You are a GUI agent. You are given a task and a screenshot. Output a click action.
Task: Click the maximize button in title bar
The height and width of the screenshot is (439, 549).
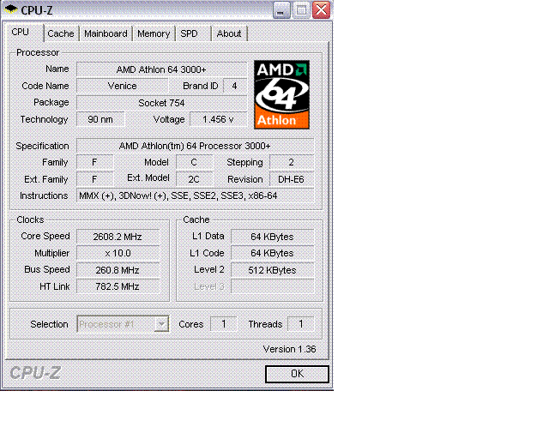(301, 9)
